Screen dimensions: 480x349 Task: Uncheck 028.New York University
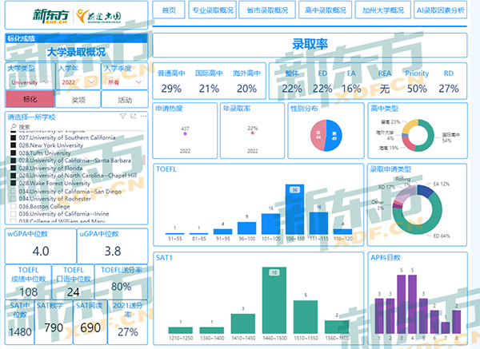13,145
